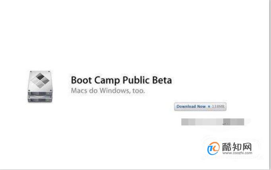This screenshot has height=170, width=271.
Task: Click the "Macs do Windows, too." tagline
Action: click(108, 90)
